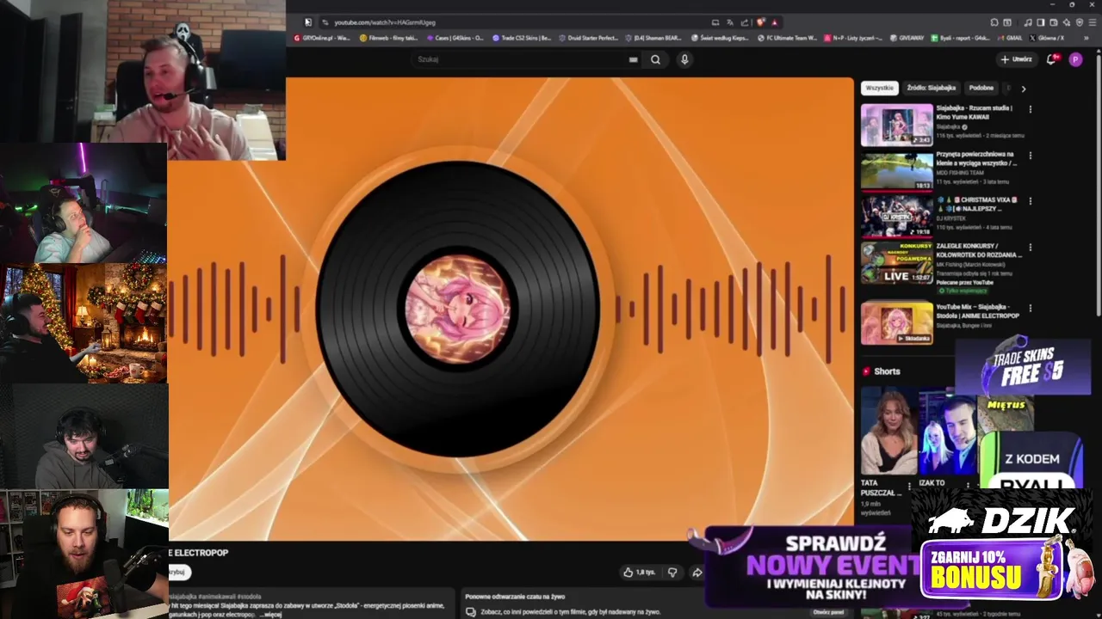
Task: Expand description with ...więcej
Action: coord(272,615)
